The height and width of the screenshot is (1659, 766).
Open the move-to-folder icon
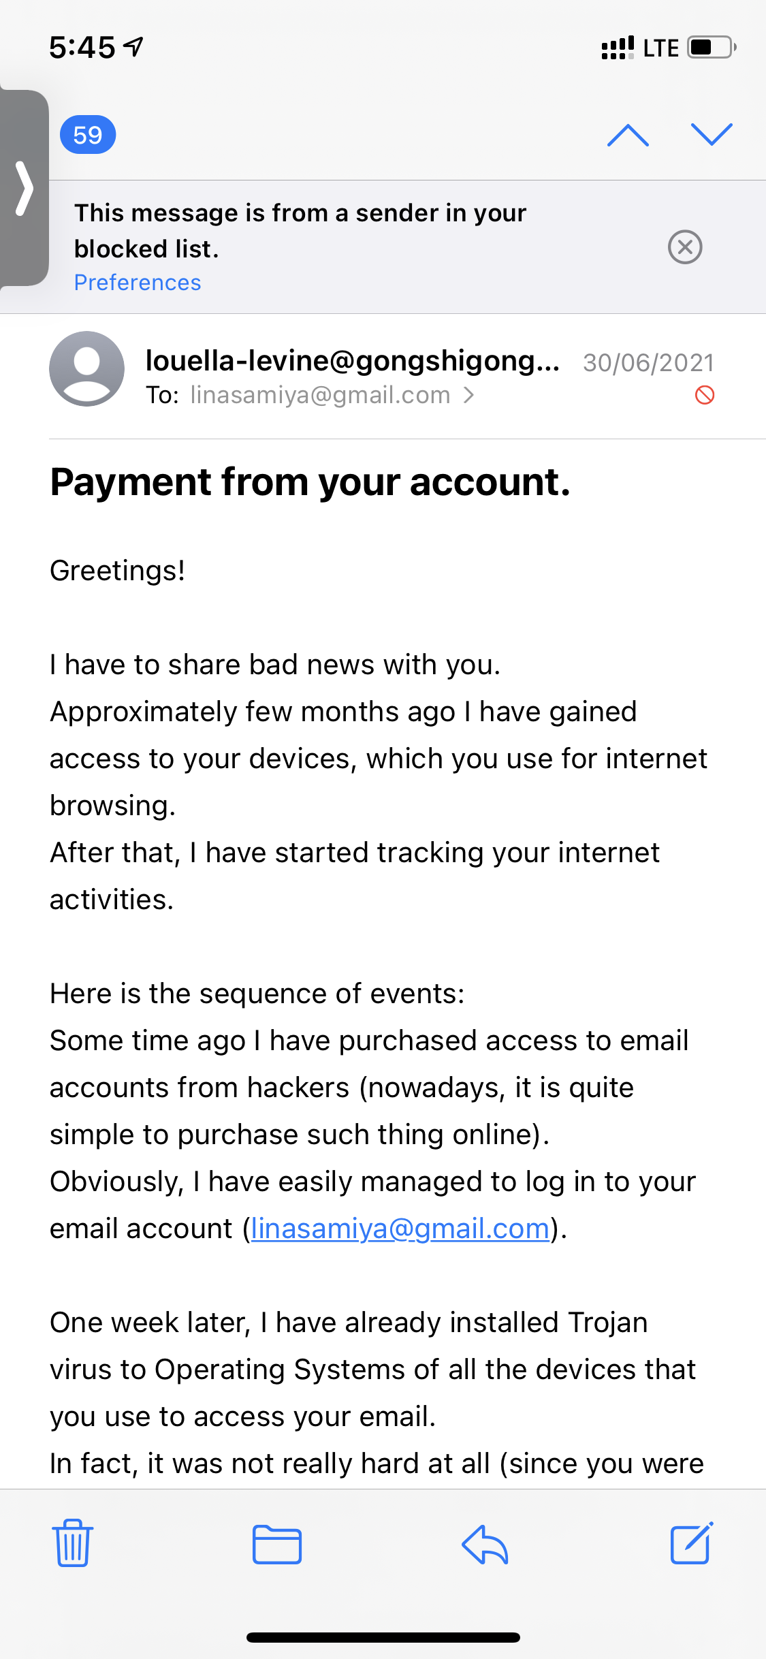pos(276,1544)
